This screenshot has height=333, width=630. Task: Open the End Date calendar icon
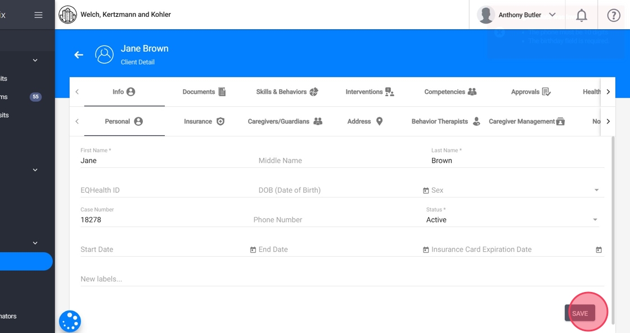pyautogui.click(x=426, y=250)
